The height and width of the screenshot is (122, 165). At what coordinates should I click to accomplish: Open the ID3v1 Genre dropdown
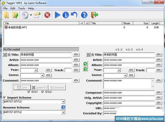42,75
